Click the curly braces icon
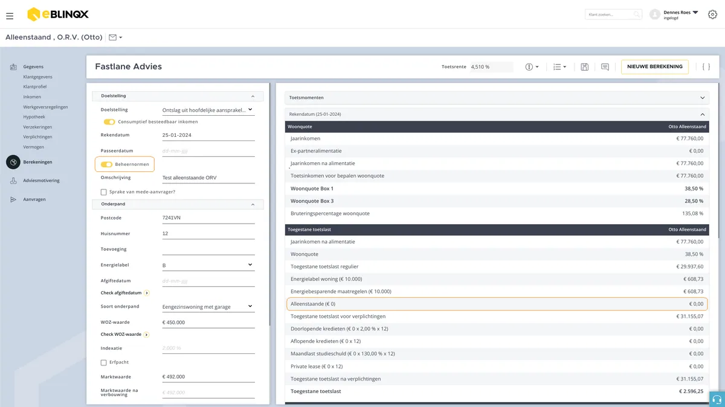The image size is (725, 407). coord(706,67)
